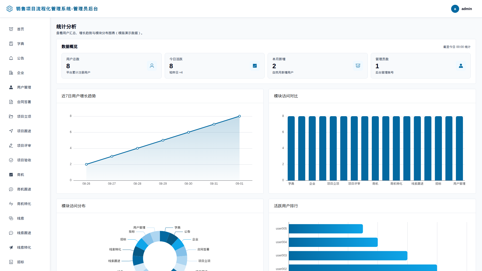Click the 商机 bar in 模块访问对比 chart
Viewport: 482px width, 271px height.
(375, 148)
